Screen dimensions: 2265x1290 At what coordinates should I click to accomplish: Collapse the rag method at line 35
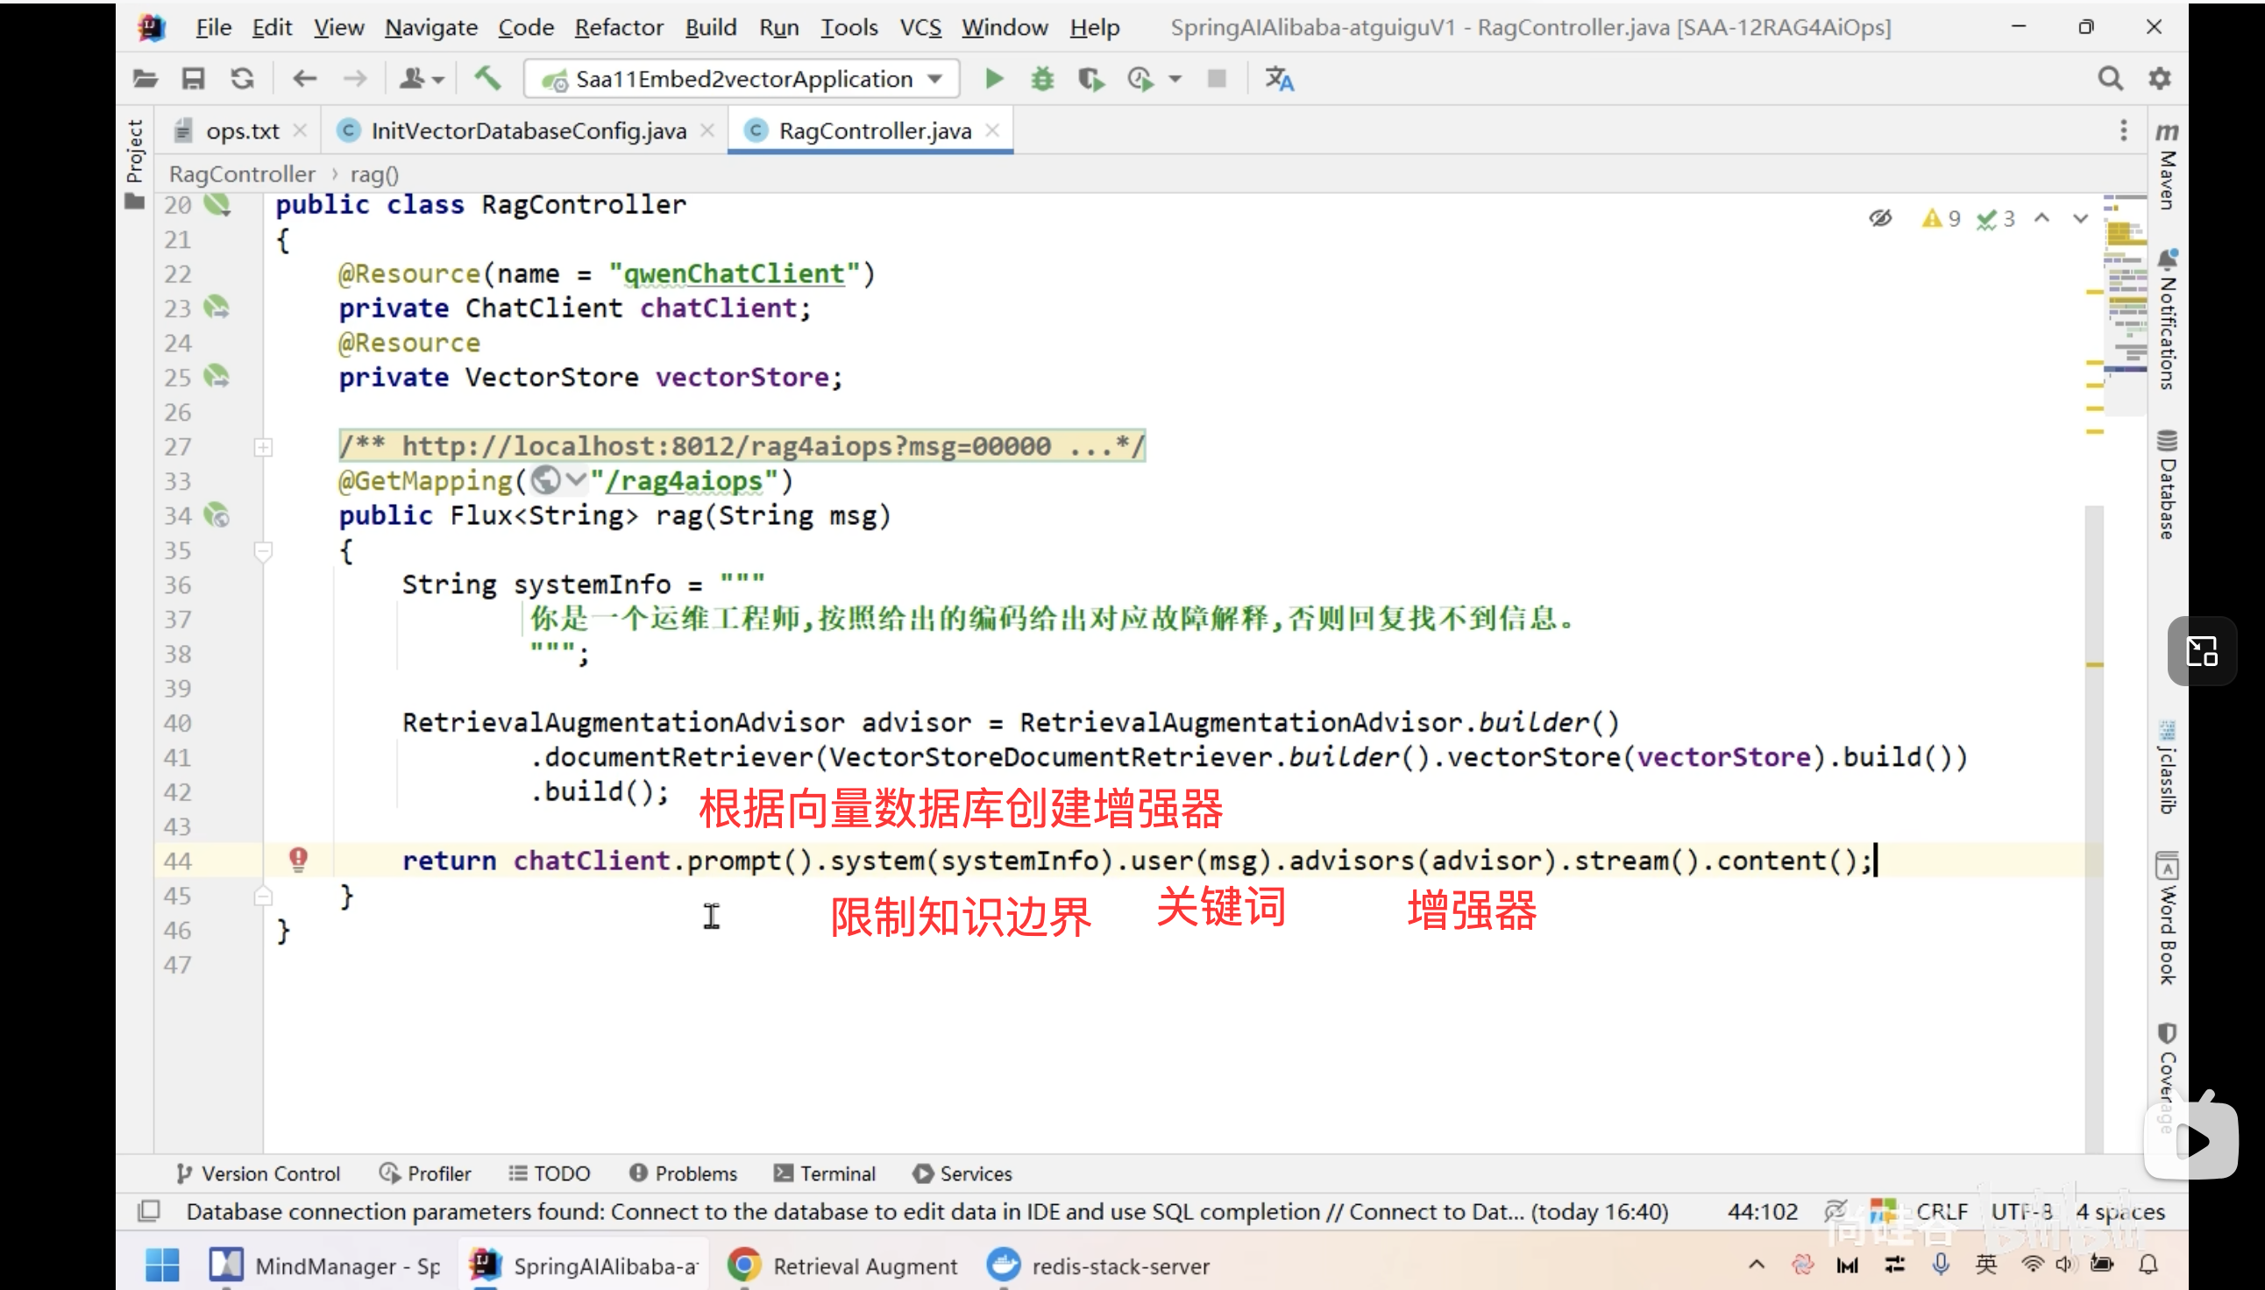(x=263, y=551)
